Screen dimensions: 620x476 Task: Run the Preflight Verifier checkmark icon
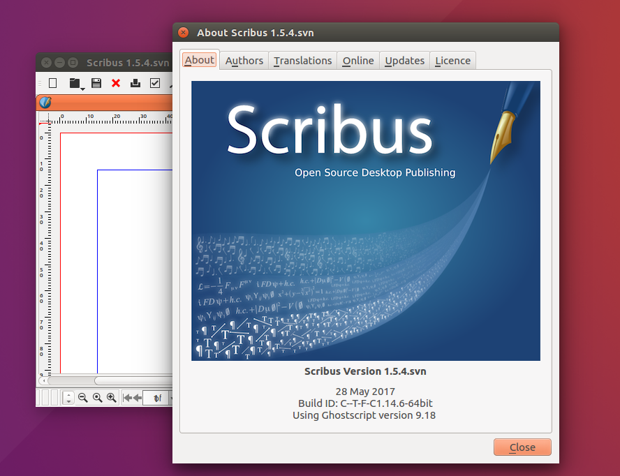(x=155, y=83)
